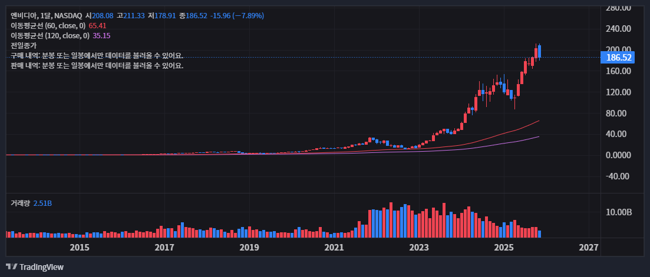
Task: Select the 엔비디아, 1달, NASDAQ symbol title
Action: [x=47, y=15]
